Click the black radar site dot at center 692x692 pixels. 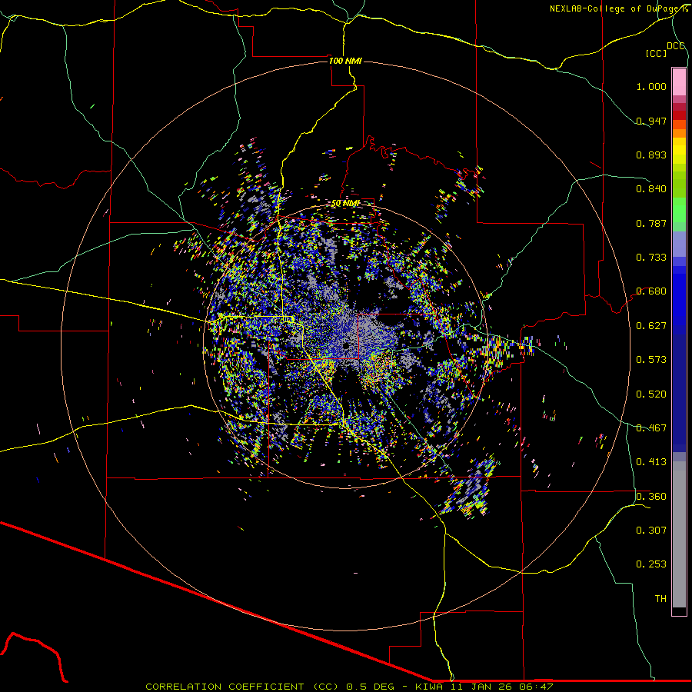(345, 346)
